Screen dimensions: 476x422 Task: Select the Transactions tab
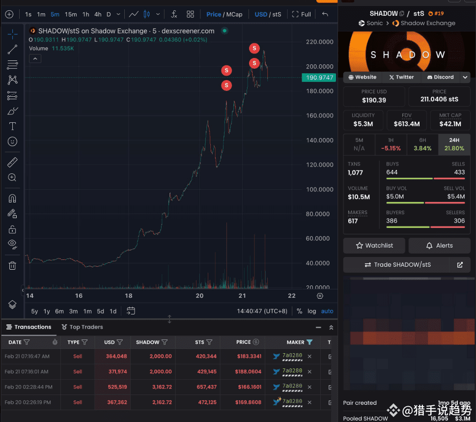point(32,327)
